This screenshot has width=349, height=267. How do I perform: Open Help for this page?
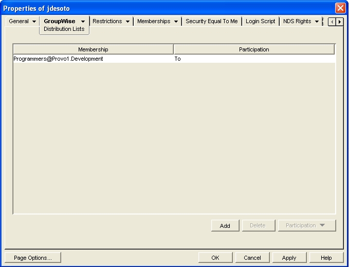[326, 258]
